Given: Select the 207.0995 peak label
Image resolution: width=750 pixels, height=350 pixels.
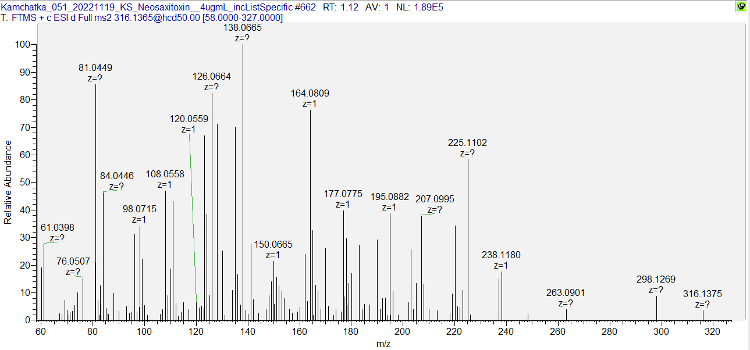Looking at the screenshot, I should pos(435,199).
